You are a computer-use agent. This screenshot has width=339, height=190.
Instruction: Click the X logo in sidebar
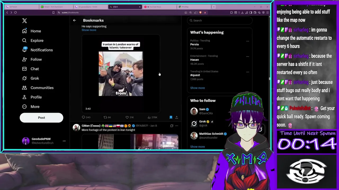pos(25,21)
